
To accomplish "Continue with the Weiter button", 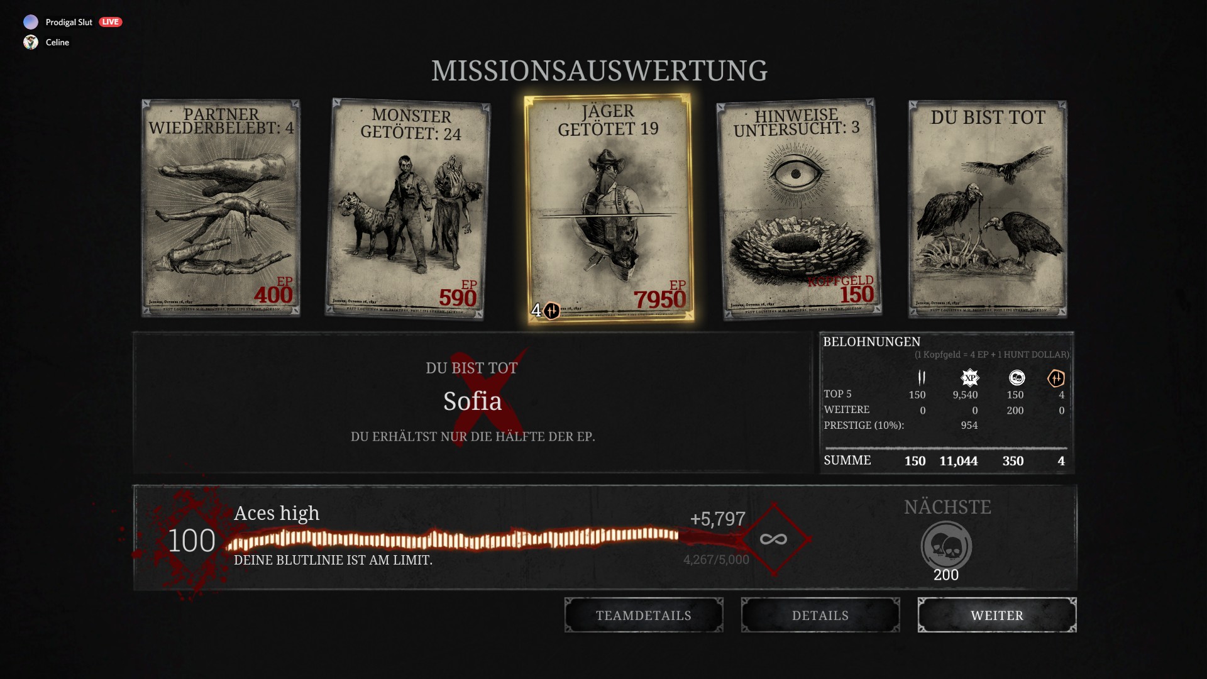I will point(997,615).
